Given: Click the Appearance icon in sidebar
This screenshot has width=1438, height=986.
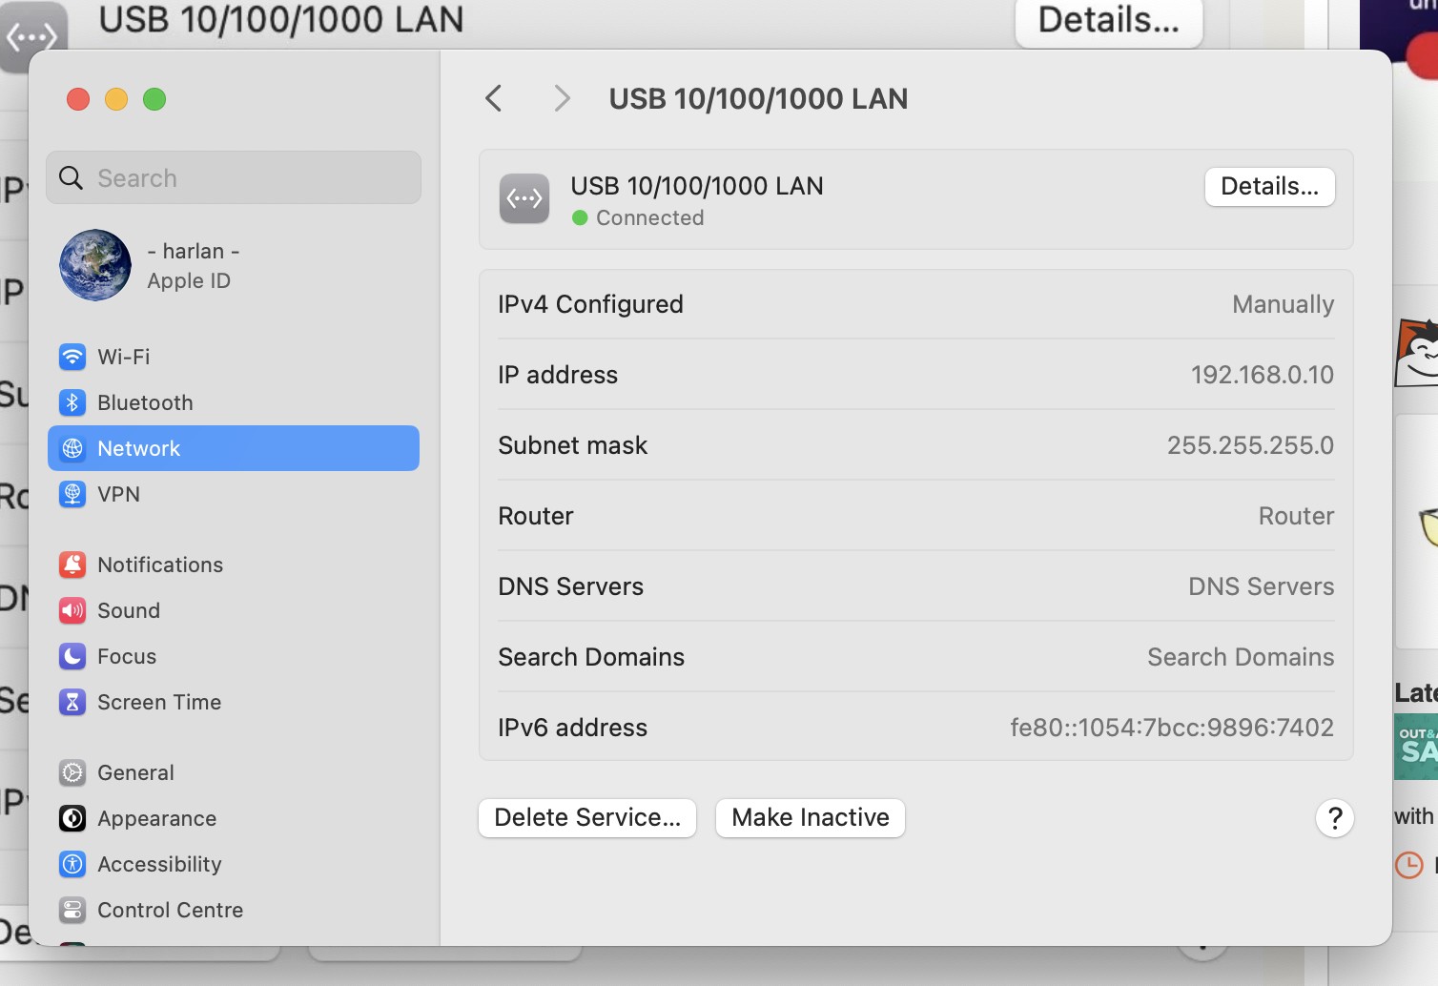Looking at the screenshot, I should (72, 818).
